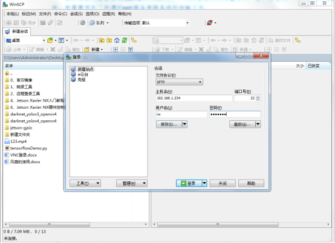Open the Mark (标记) menu
This screenshot has width=335, height=243.
coord(29,14)
